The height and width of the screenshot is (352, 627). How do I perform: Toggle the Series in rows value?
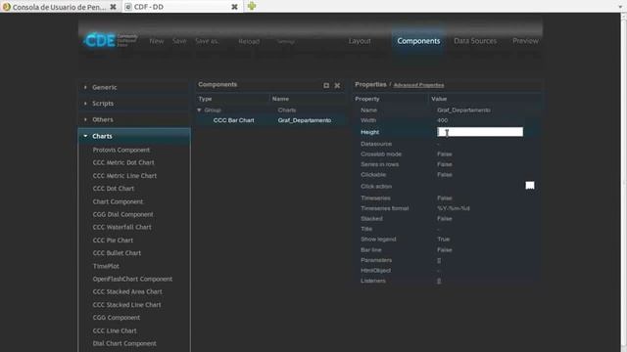444,164
